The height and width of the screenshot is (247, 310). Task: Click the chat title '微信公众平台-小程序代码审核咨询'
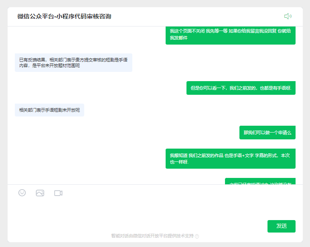pyautogui.click(x=64, y=16)
